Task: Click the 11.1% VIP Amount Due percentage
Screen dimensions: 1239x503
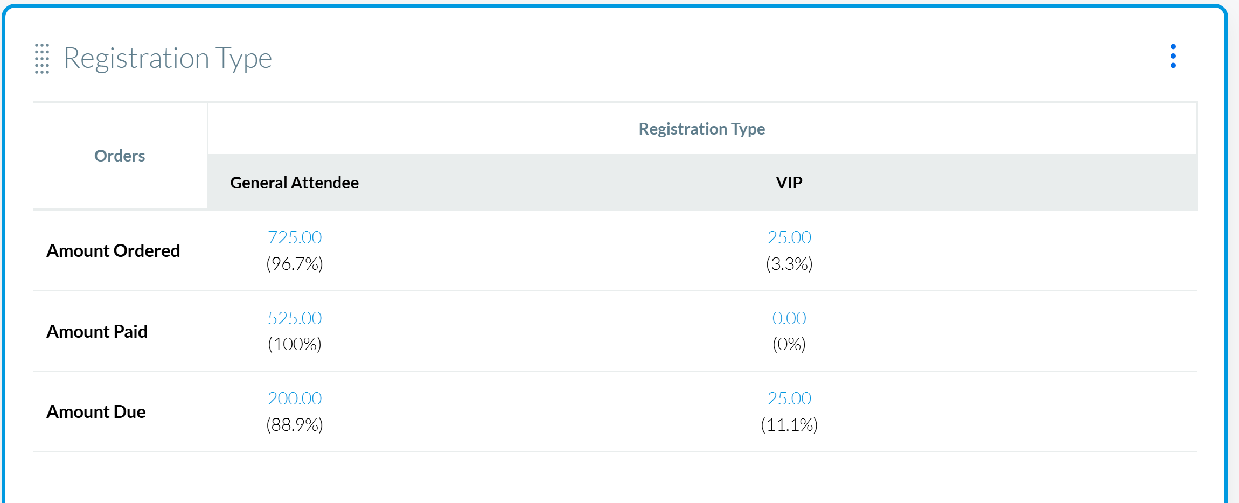Action: click(x=789, y=425)
